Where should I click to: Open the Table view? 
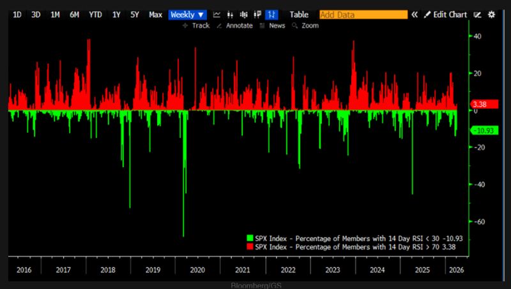click(298, 14)
